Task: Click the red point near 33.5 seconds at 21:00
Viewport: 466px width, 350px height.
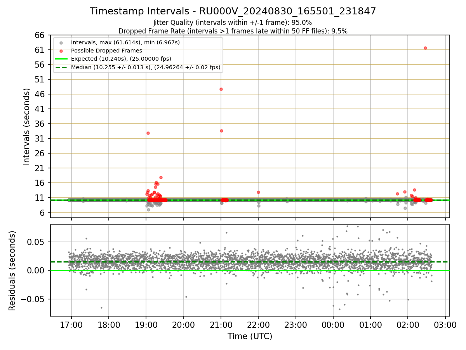Action: coord(221,131)
